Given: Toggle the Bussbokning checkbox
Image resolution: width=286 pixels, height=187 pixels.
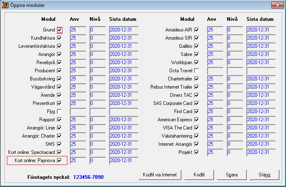Looking at the screenshot, I should click(x=60, y=79).
